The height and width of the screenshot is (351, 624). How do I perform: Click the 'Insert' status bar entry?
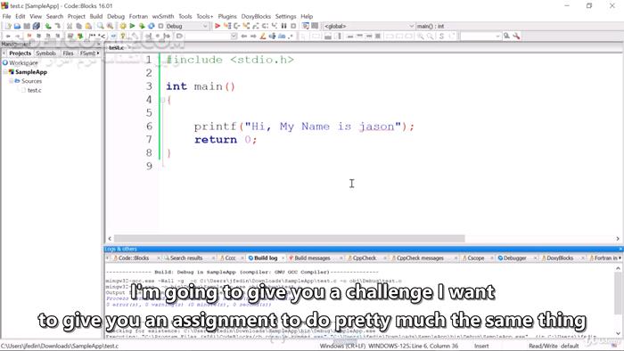click(x=481, y=347)
